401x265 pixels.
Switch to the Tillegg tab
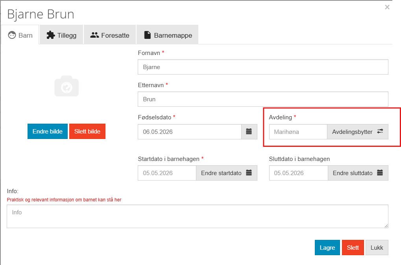[61, 35]
